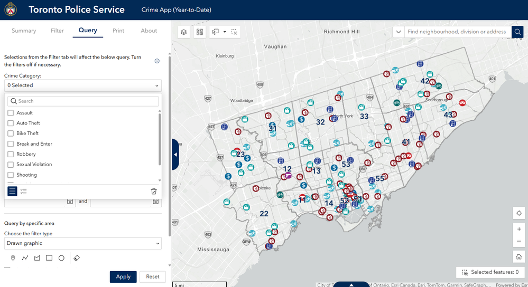Focus the neighbourhood address search field
The height and width of the screenshot is (287, 528).
pyautogui.click(x=458, y=32)
